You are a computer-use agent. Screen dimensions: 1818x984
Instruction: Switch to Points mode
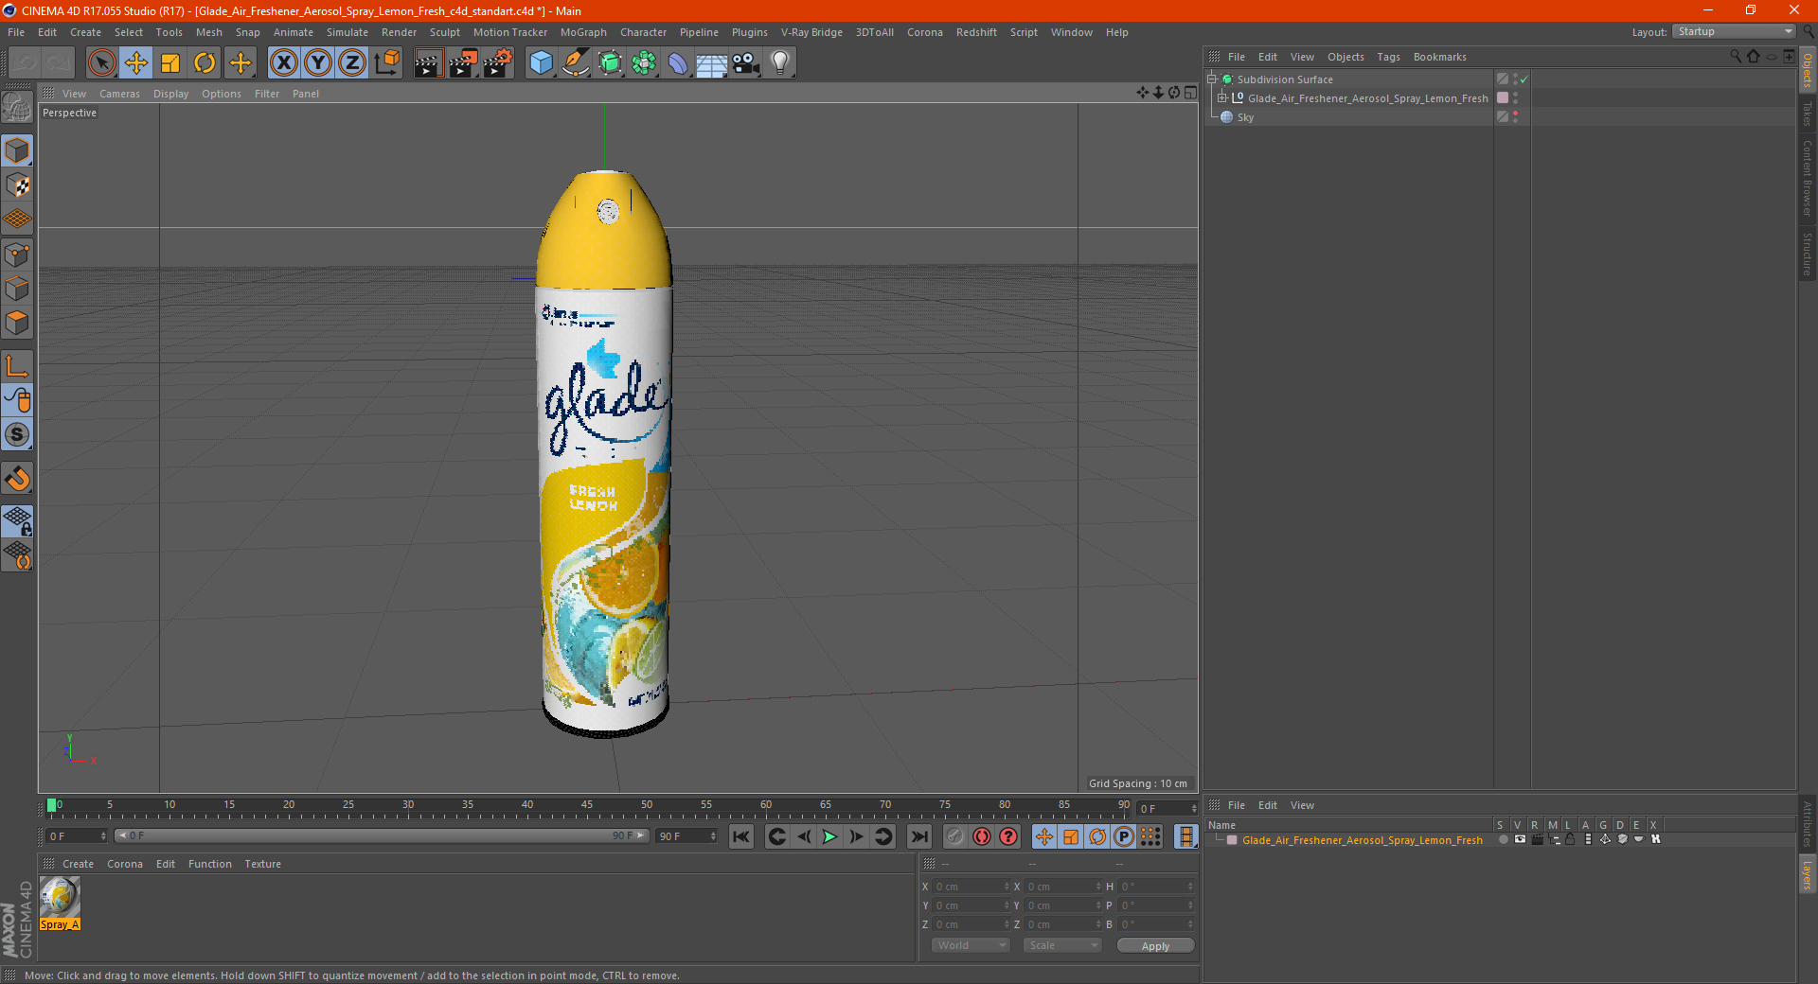click(17, 255)
